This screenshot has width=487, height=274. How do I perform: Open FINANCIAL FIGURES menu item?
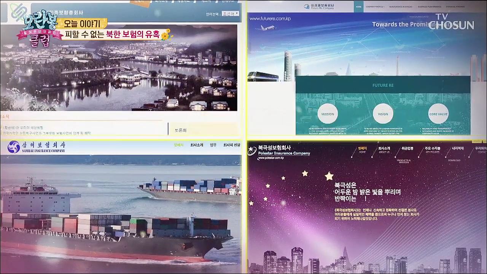[456, 7]
